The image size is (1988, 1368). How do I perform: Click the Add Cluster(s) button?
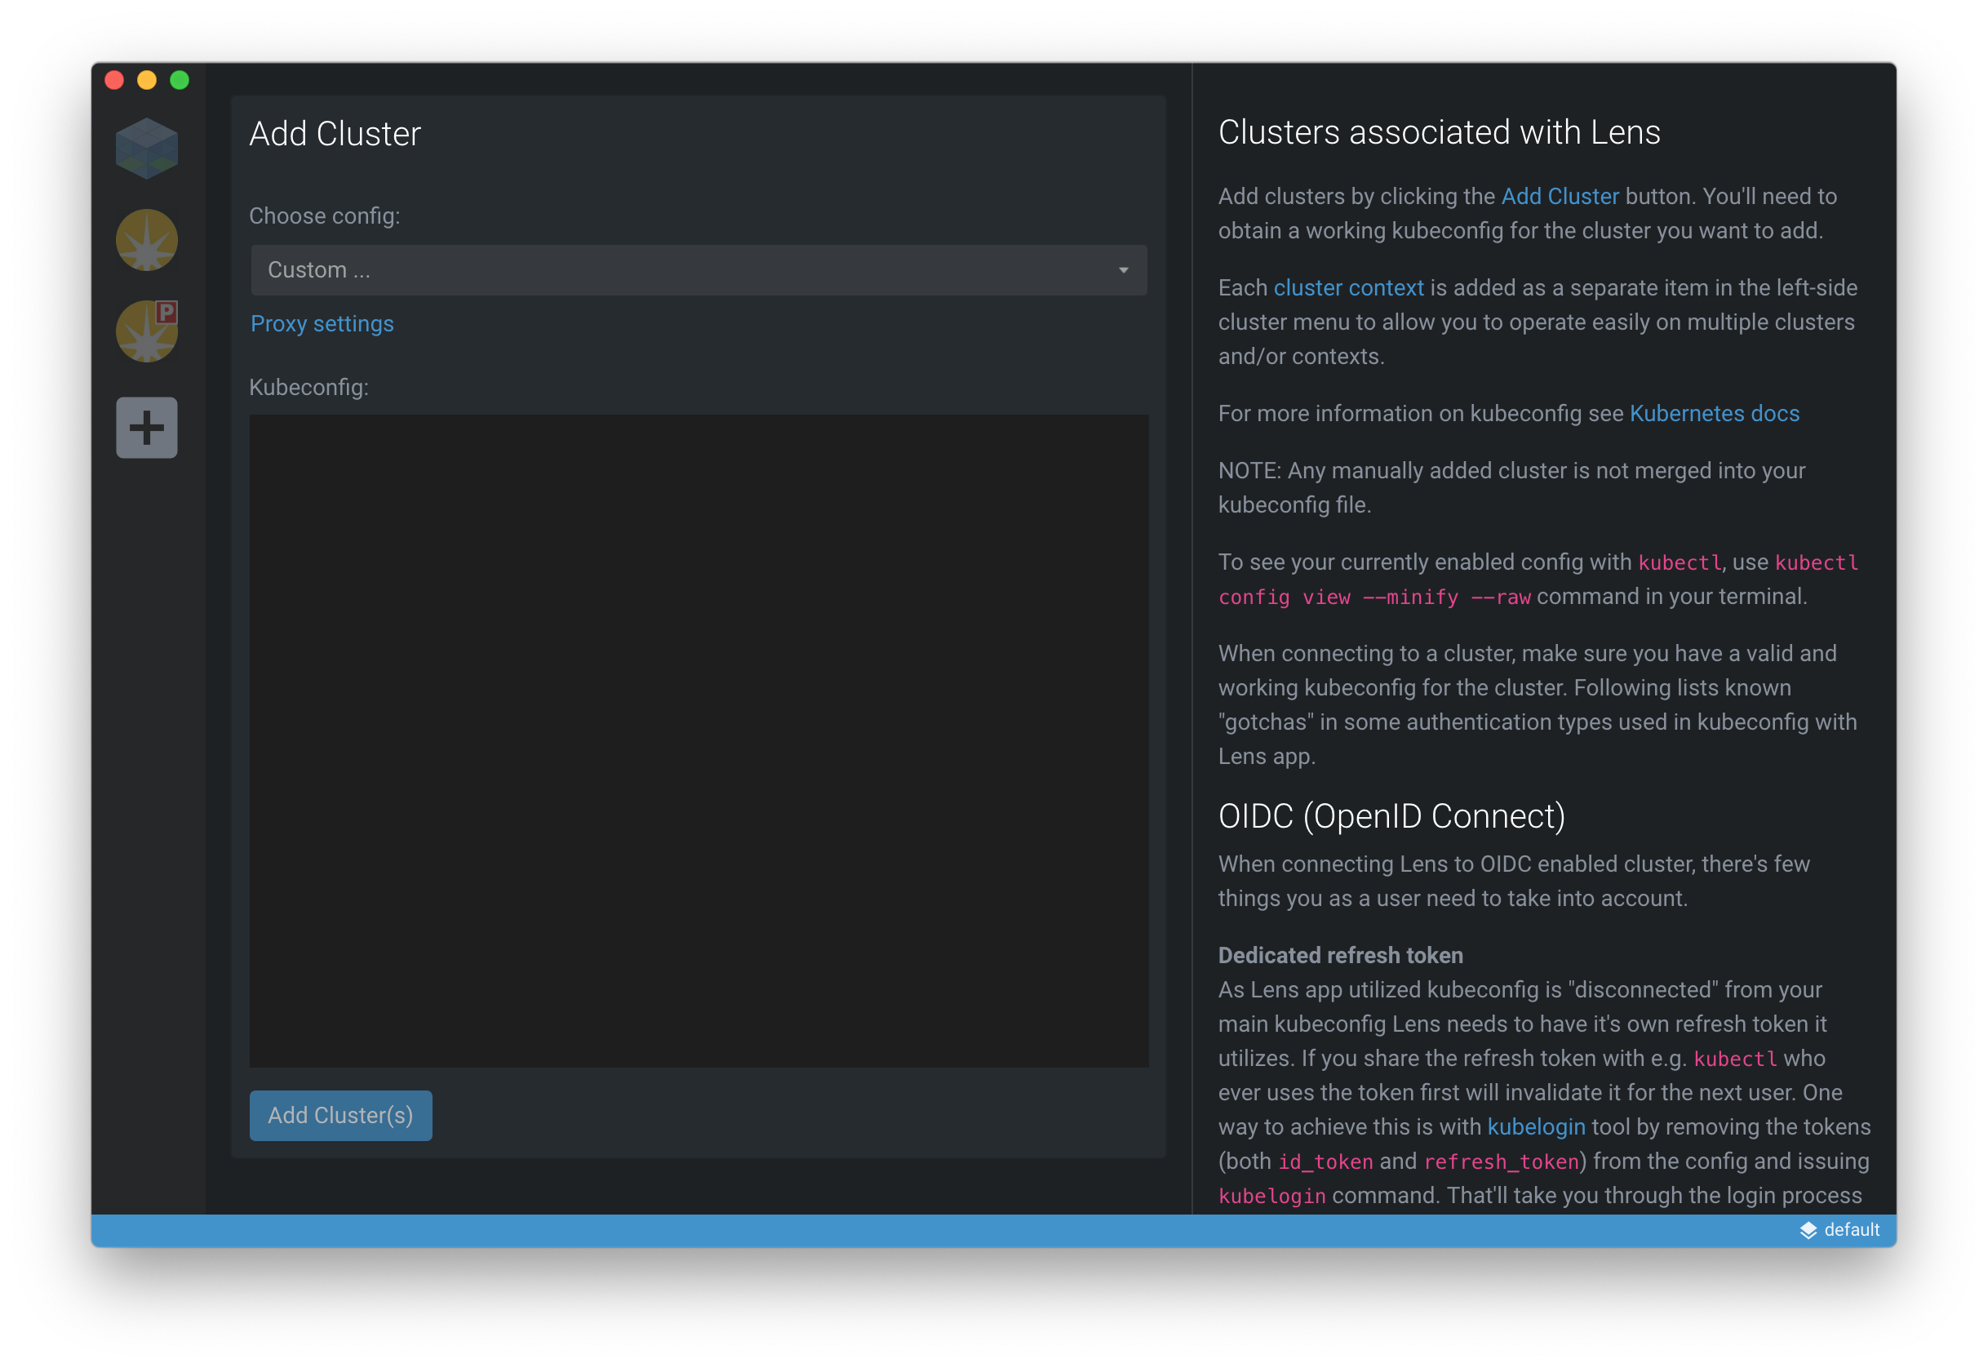click(x=340, y=1115)
